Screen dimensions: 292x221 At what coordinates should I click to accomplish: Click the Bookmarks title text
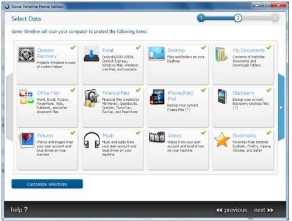tap(245, 135)
